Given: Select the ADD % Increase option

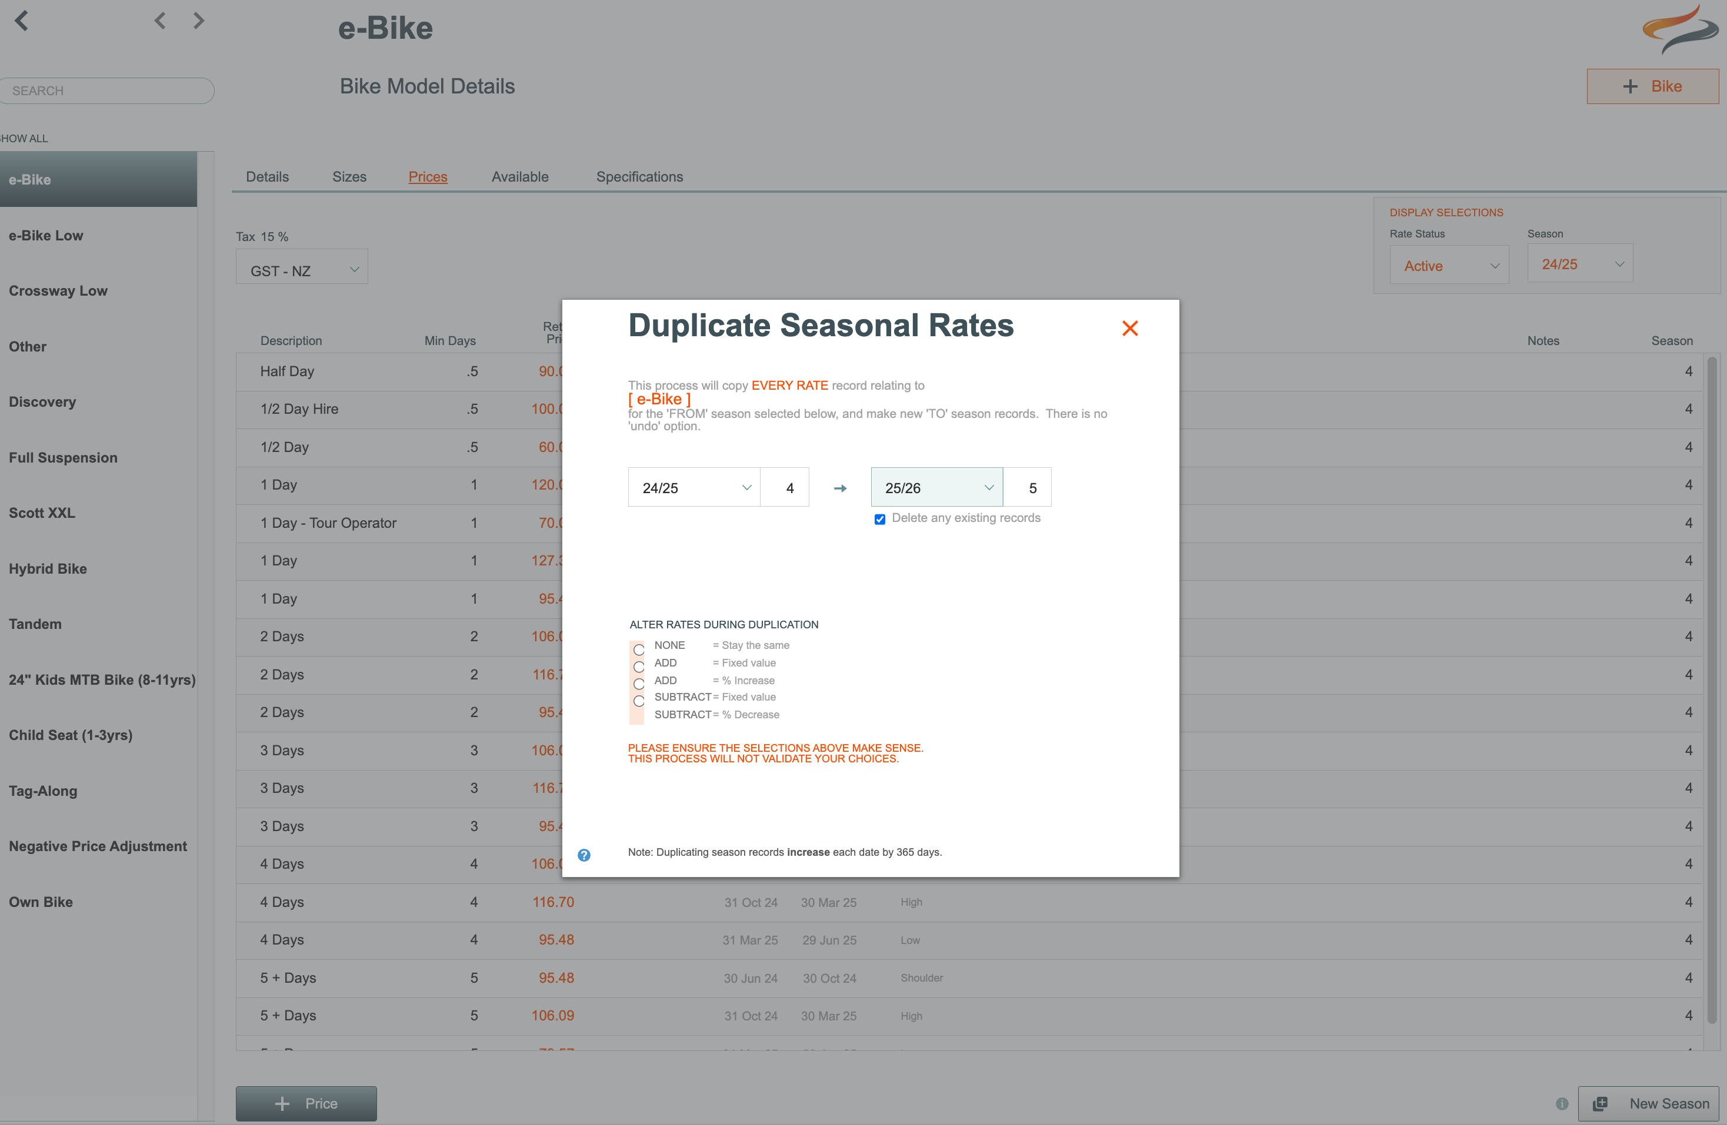Looking at the screenshot, I should [x=639, y=684].
